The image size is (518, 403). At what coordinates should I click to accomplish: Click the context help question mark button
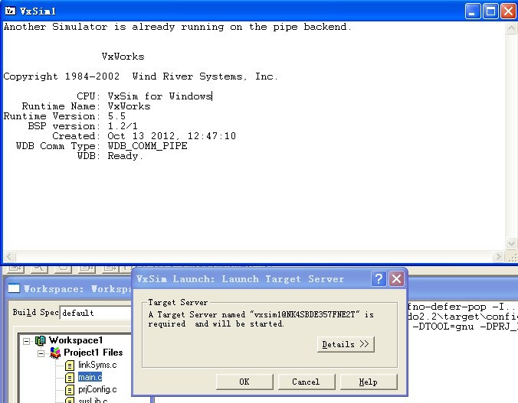click(379, 279)
